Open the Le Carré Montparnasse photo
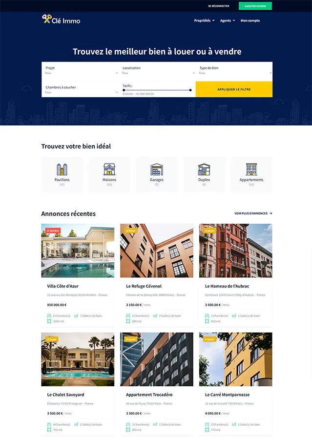312x440 pixels. click(x=236, y=359)
